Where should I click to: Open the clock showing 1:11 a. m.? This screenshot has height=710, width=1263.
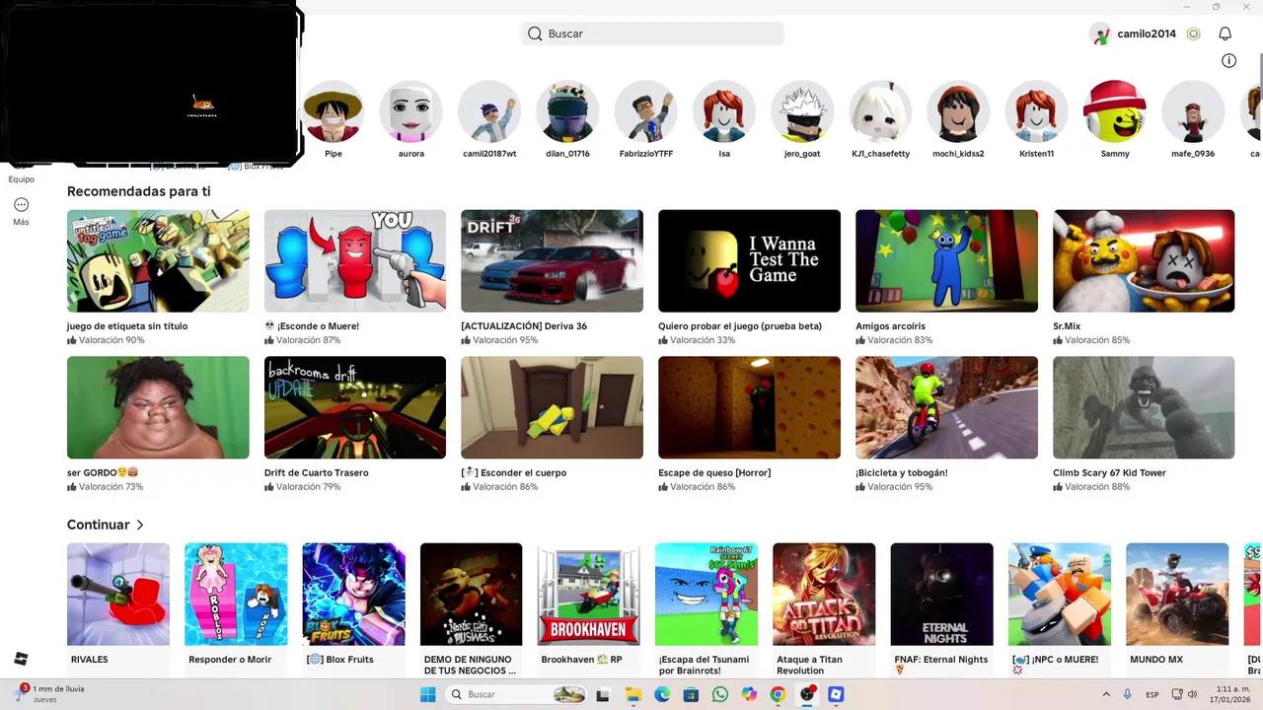[1228, 694]
